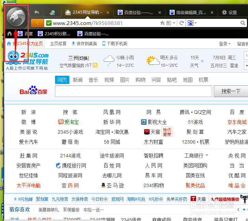Click the orange back navigation button
This screenshot has width=248, height=221.
tap(38, 23)
